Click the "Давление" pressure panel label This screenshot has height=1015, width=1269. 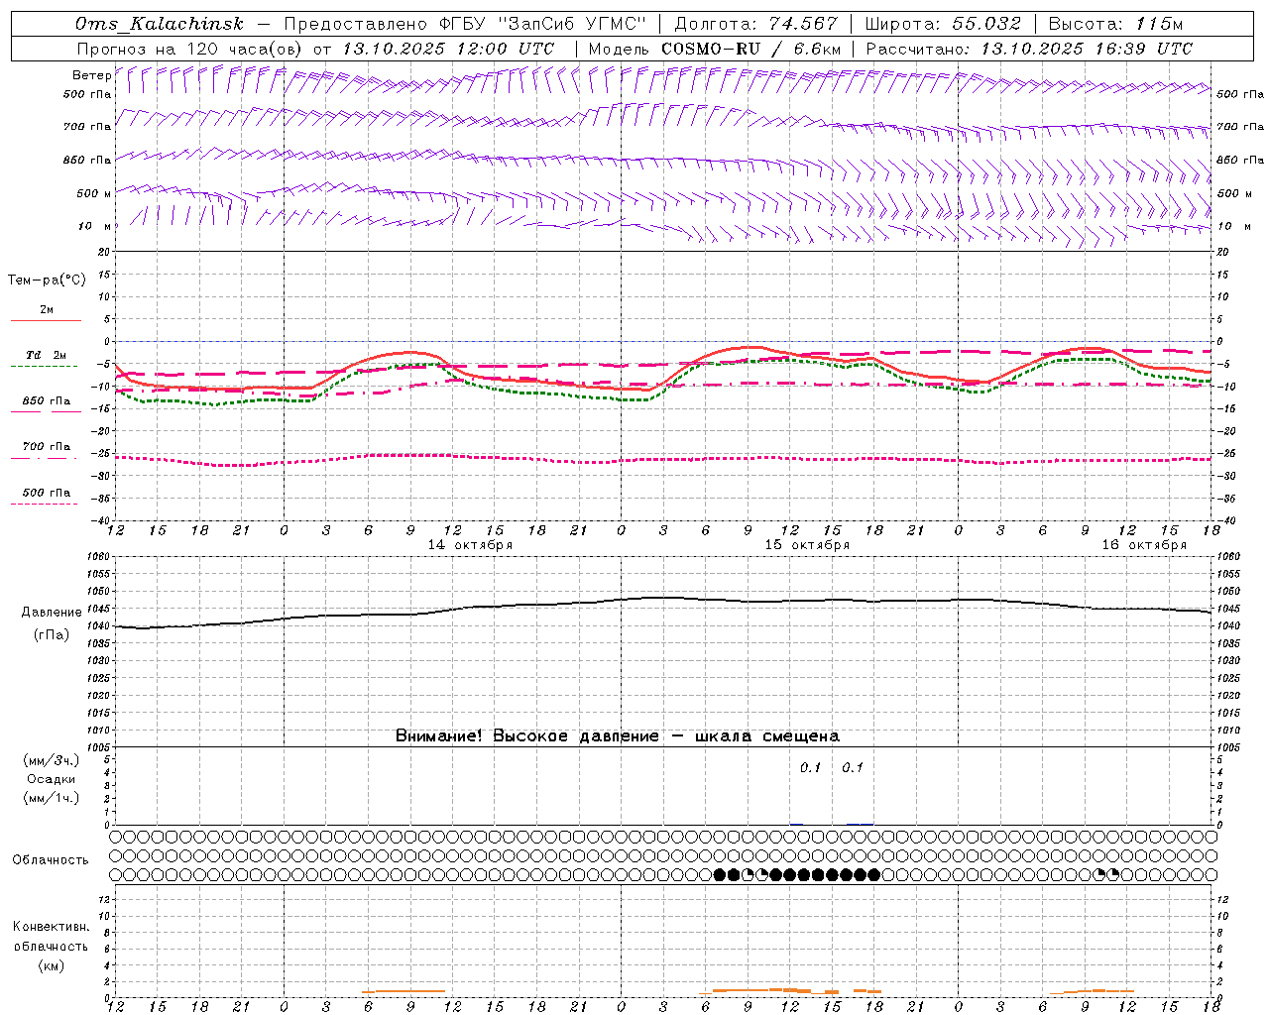(x=52, y=613)
